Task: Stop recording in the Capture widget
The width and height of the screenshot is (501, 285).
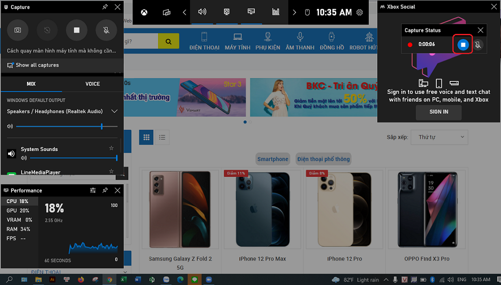Action: 77,30
